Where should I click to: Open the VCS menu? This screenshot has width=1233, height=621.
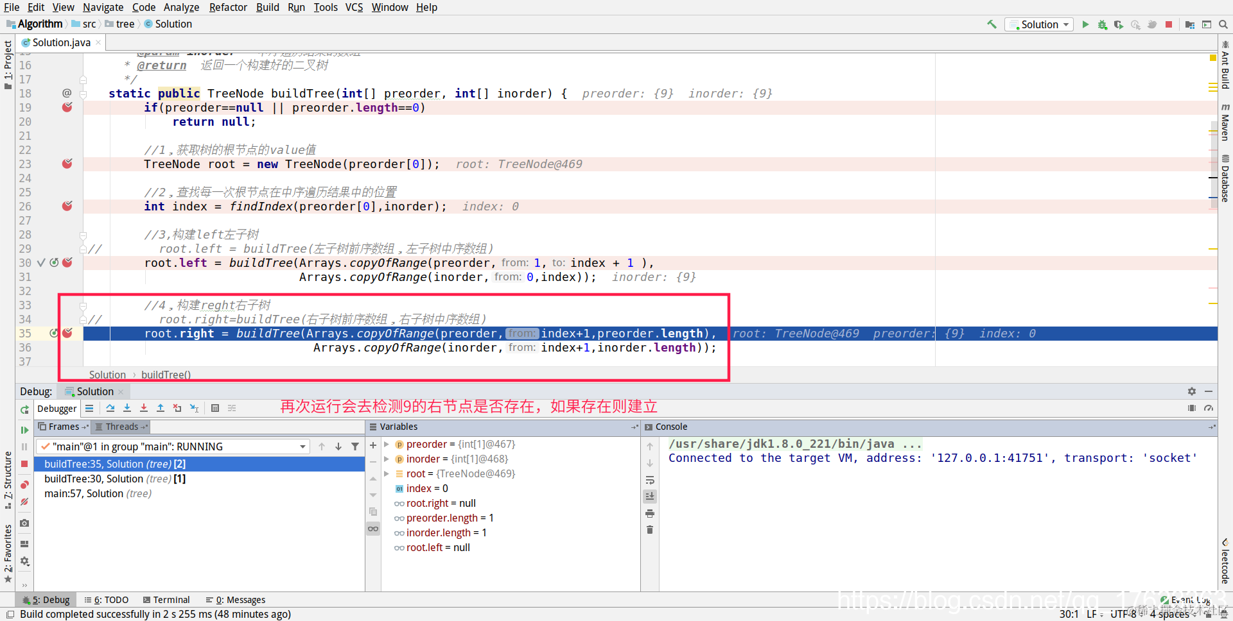[x=354, y=7]
